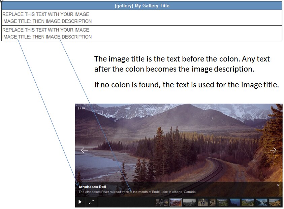Click the Brulé Lake description text
The width and height of the screenshot is (284, 209).
pyautogui.click(x=137, y=192)
